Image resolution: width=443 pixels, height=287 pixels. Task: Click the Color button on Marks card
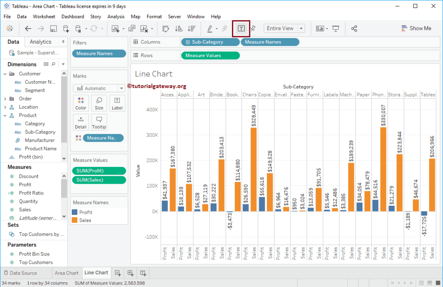point(81,103)
